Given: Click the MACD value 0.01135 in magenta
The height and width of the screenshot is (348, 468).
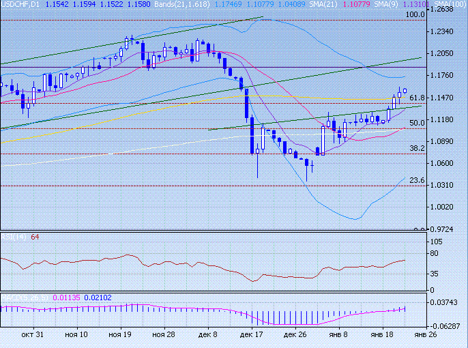Looking at the screenshot, I should click(x=66, y=298).
